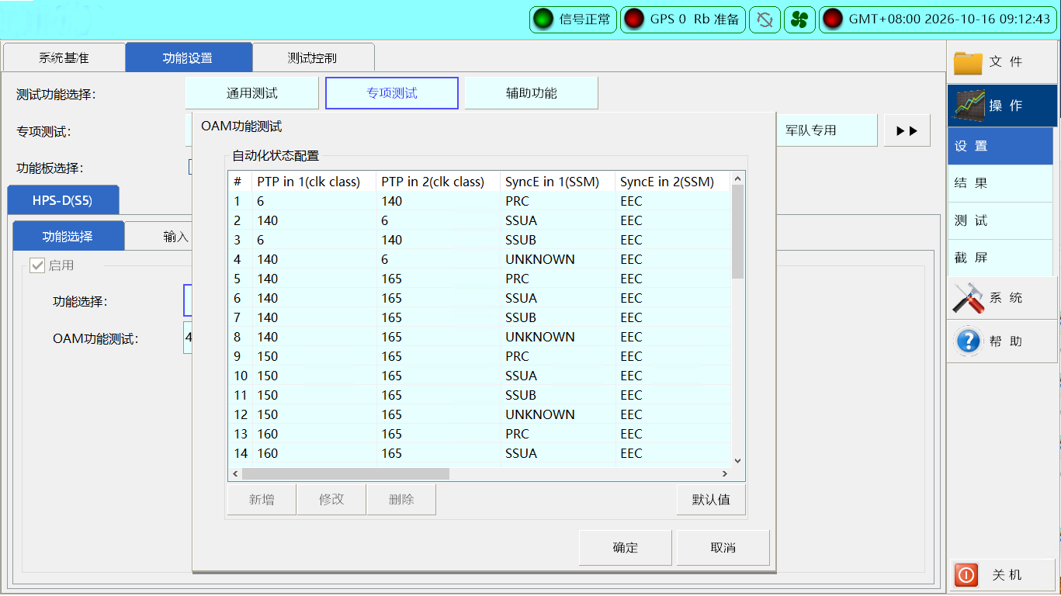Choose the 辅助功能 option
Image resolution: width=1061 pixels, height=596 pixels.
pos(532,93)
